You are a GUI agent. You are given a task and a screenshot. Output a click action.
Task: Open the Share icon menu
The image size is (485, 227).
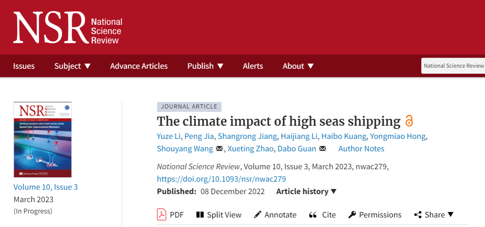point(418,215)
